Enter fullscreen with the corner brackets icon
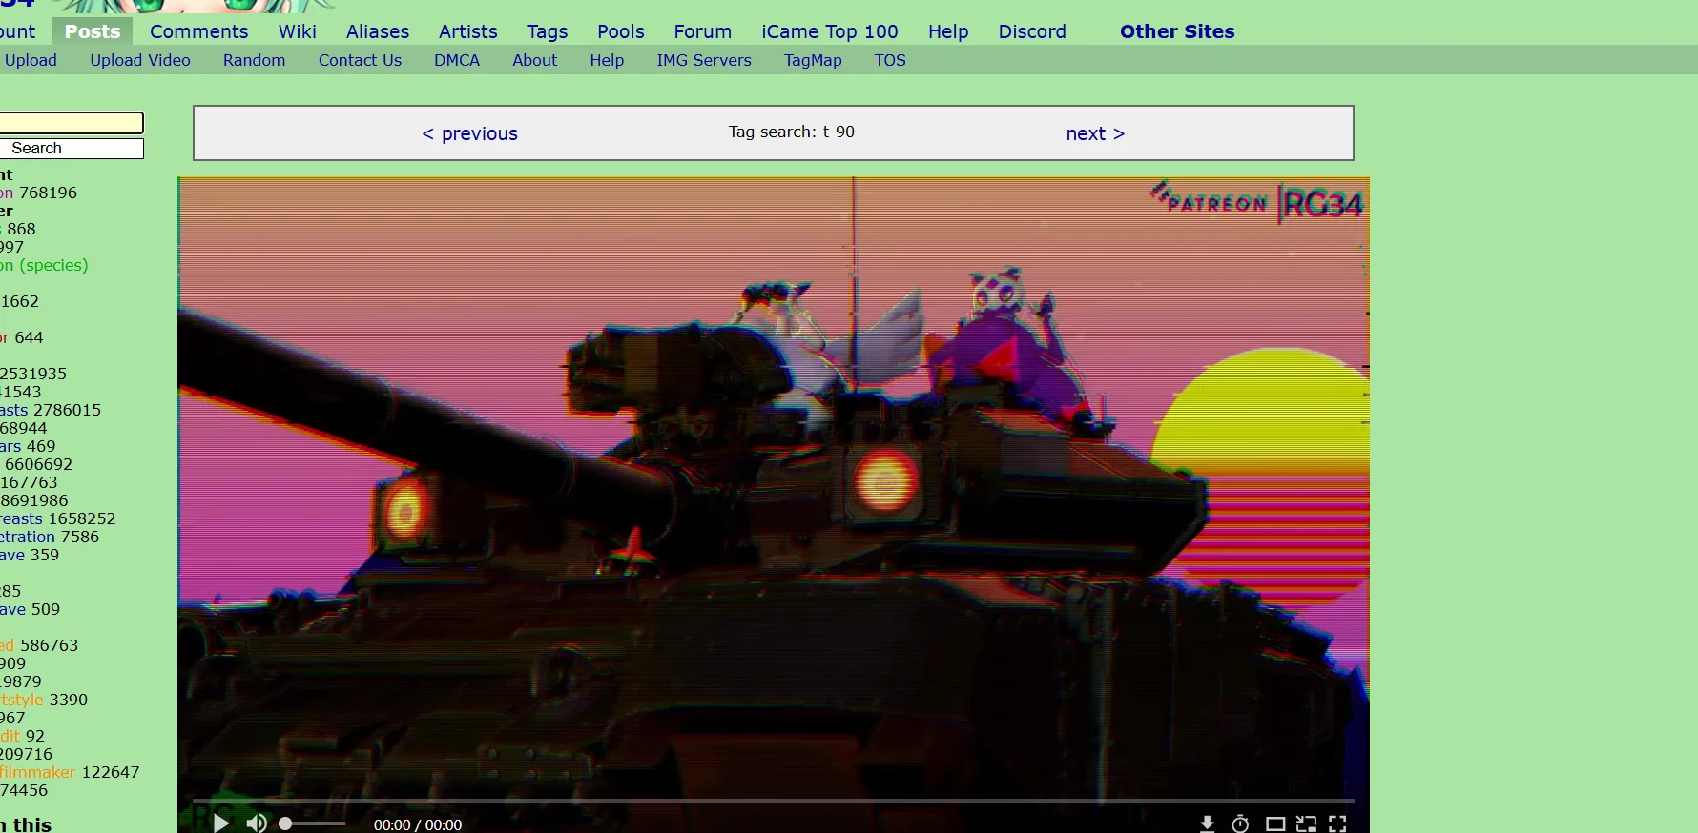The width and height of the screenshot is (1698, 833). (x=1337, y=823)
